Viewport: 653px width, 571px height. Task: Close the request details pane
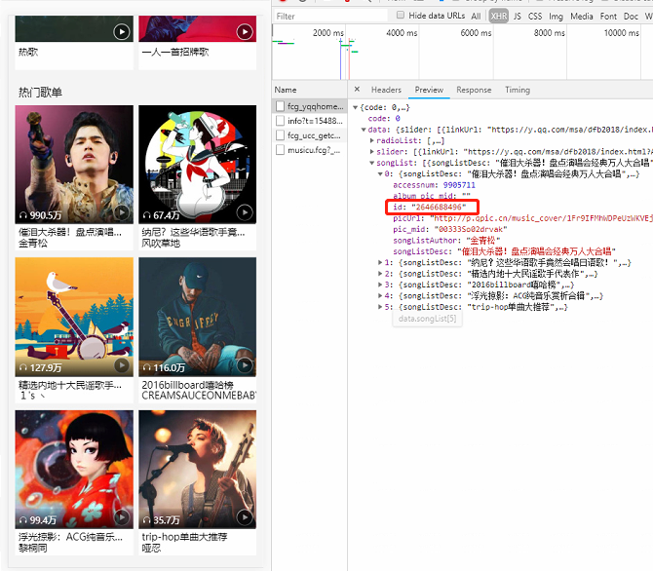(357, 89)
